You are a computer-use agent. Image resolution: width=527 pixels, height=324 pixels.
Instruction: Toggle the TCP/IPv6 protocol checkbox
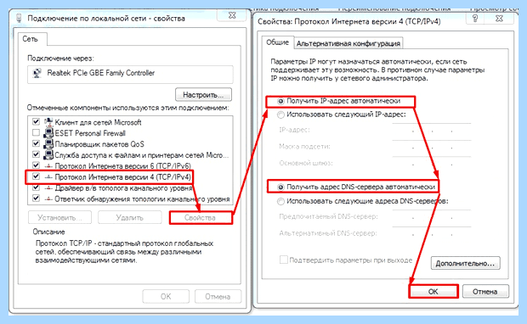(x=36, y=165)
